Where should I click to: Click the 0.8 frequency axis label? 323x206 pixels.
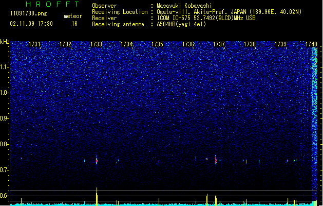(5, 144)
